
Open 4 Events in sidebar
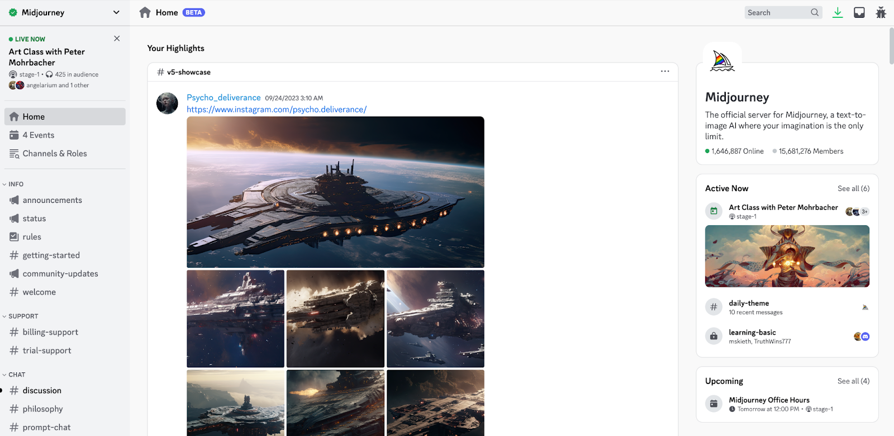tap(65, 135)
